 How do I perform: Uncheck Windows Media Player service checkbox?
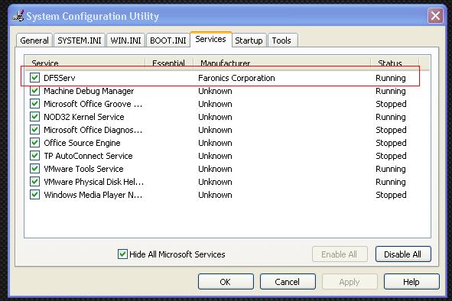pyautogui.click(x=35, y=194)
